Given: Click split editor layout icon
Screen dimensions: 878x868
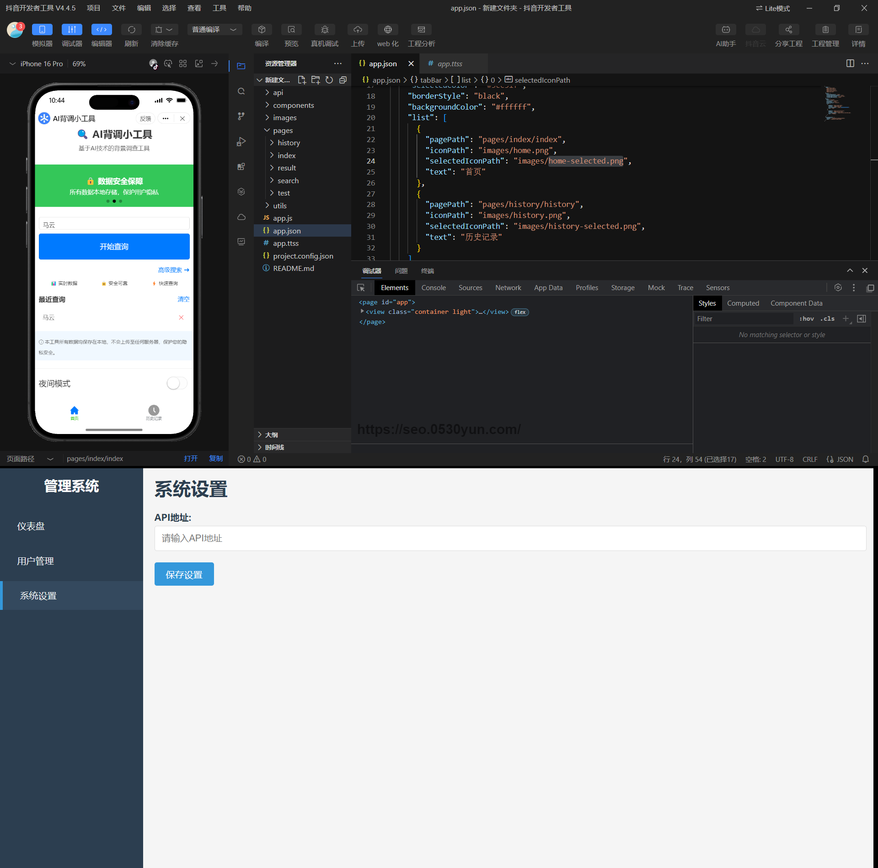Looking at the screenshot, I should (x=850, y=64).
